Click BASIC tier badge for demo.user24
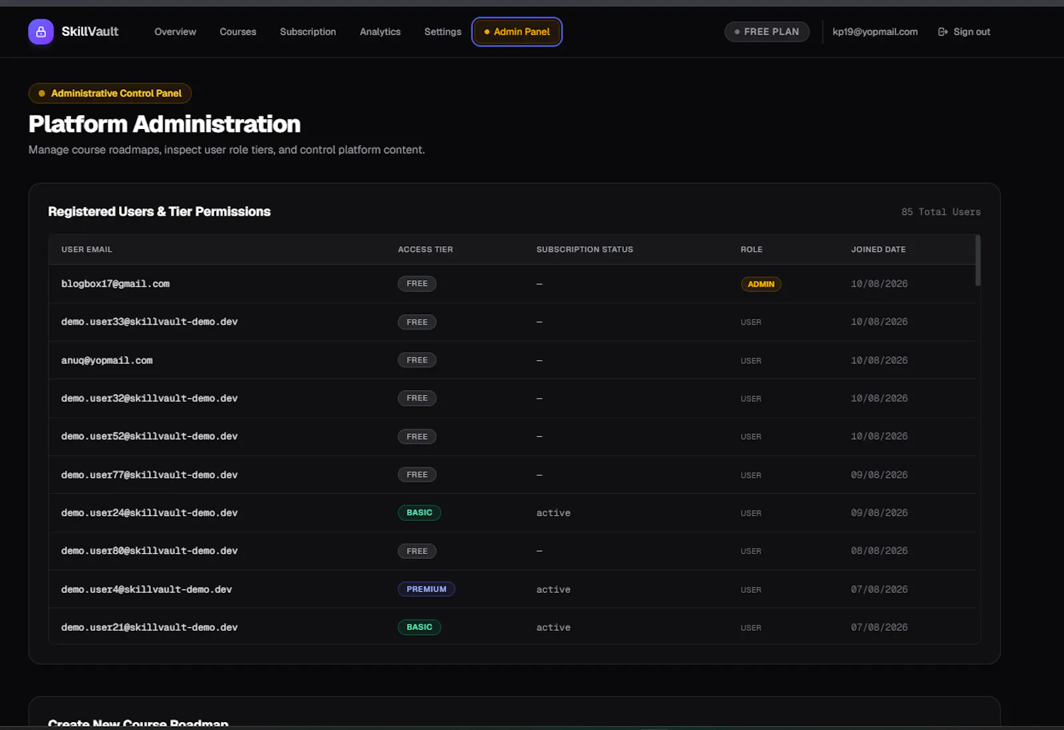Viewport: 1064px width, 730px height. pyautogui.click(x=419, y=512)
